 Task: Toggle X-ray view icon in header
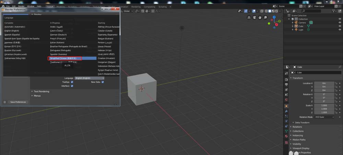[x=262, y=11]
